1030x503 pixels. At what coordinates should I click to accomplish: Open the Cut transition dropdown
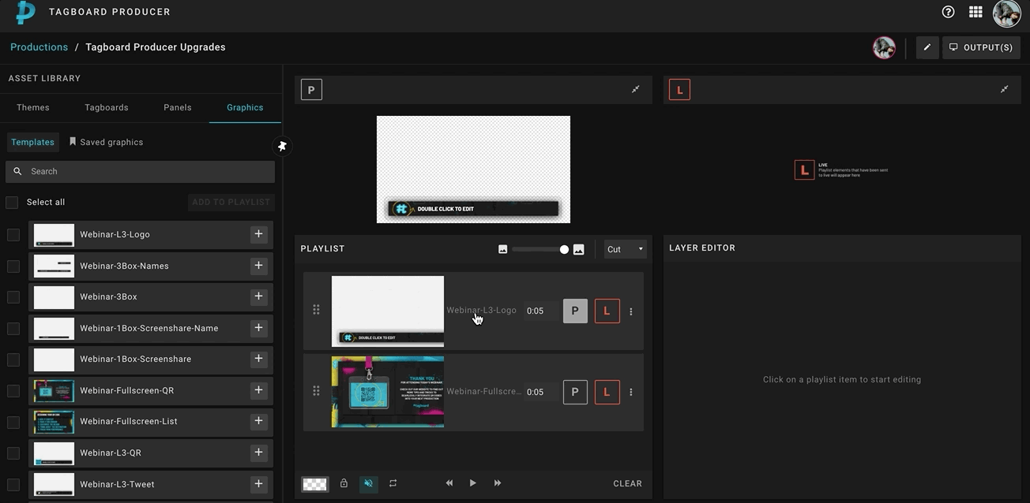click(x=625, y=249)
